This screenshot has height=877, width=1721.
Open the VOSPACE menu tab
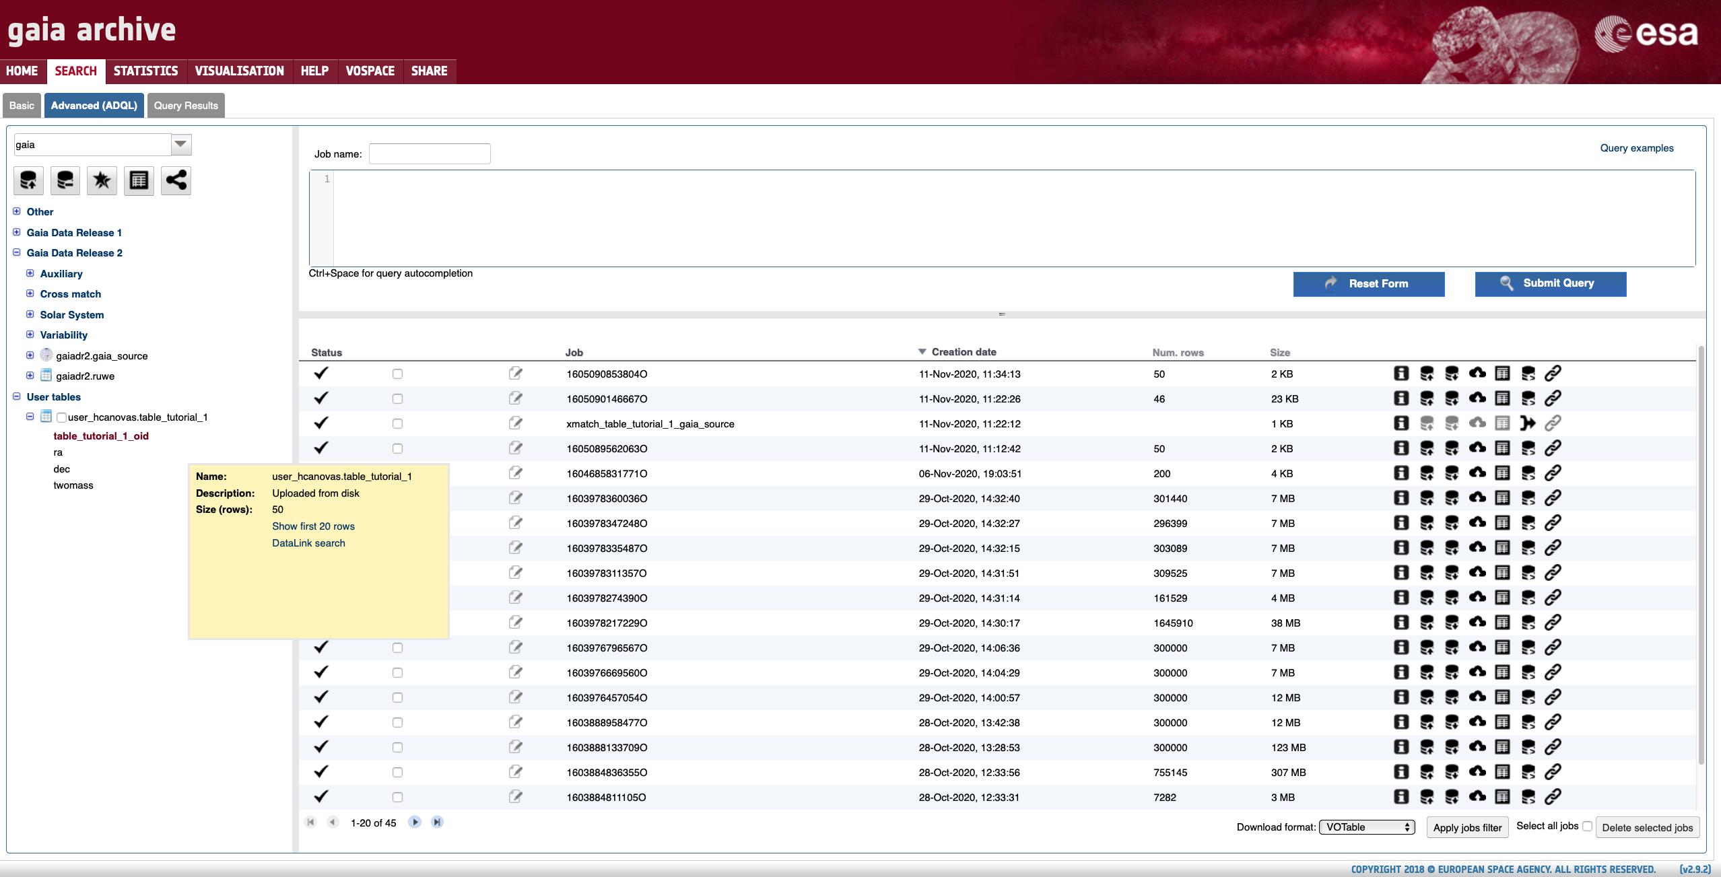coord(370,71)
